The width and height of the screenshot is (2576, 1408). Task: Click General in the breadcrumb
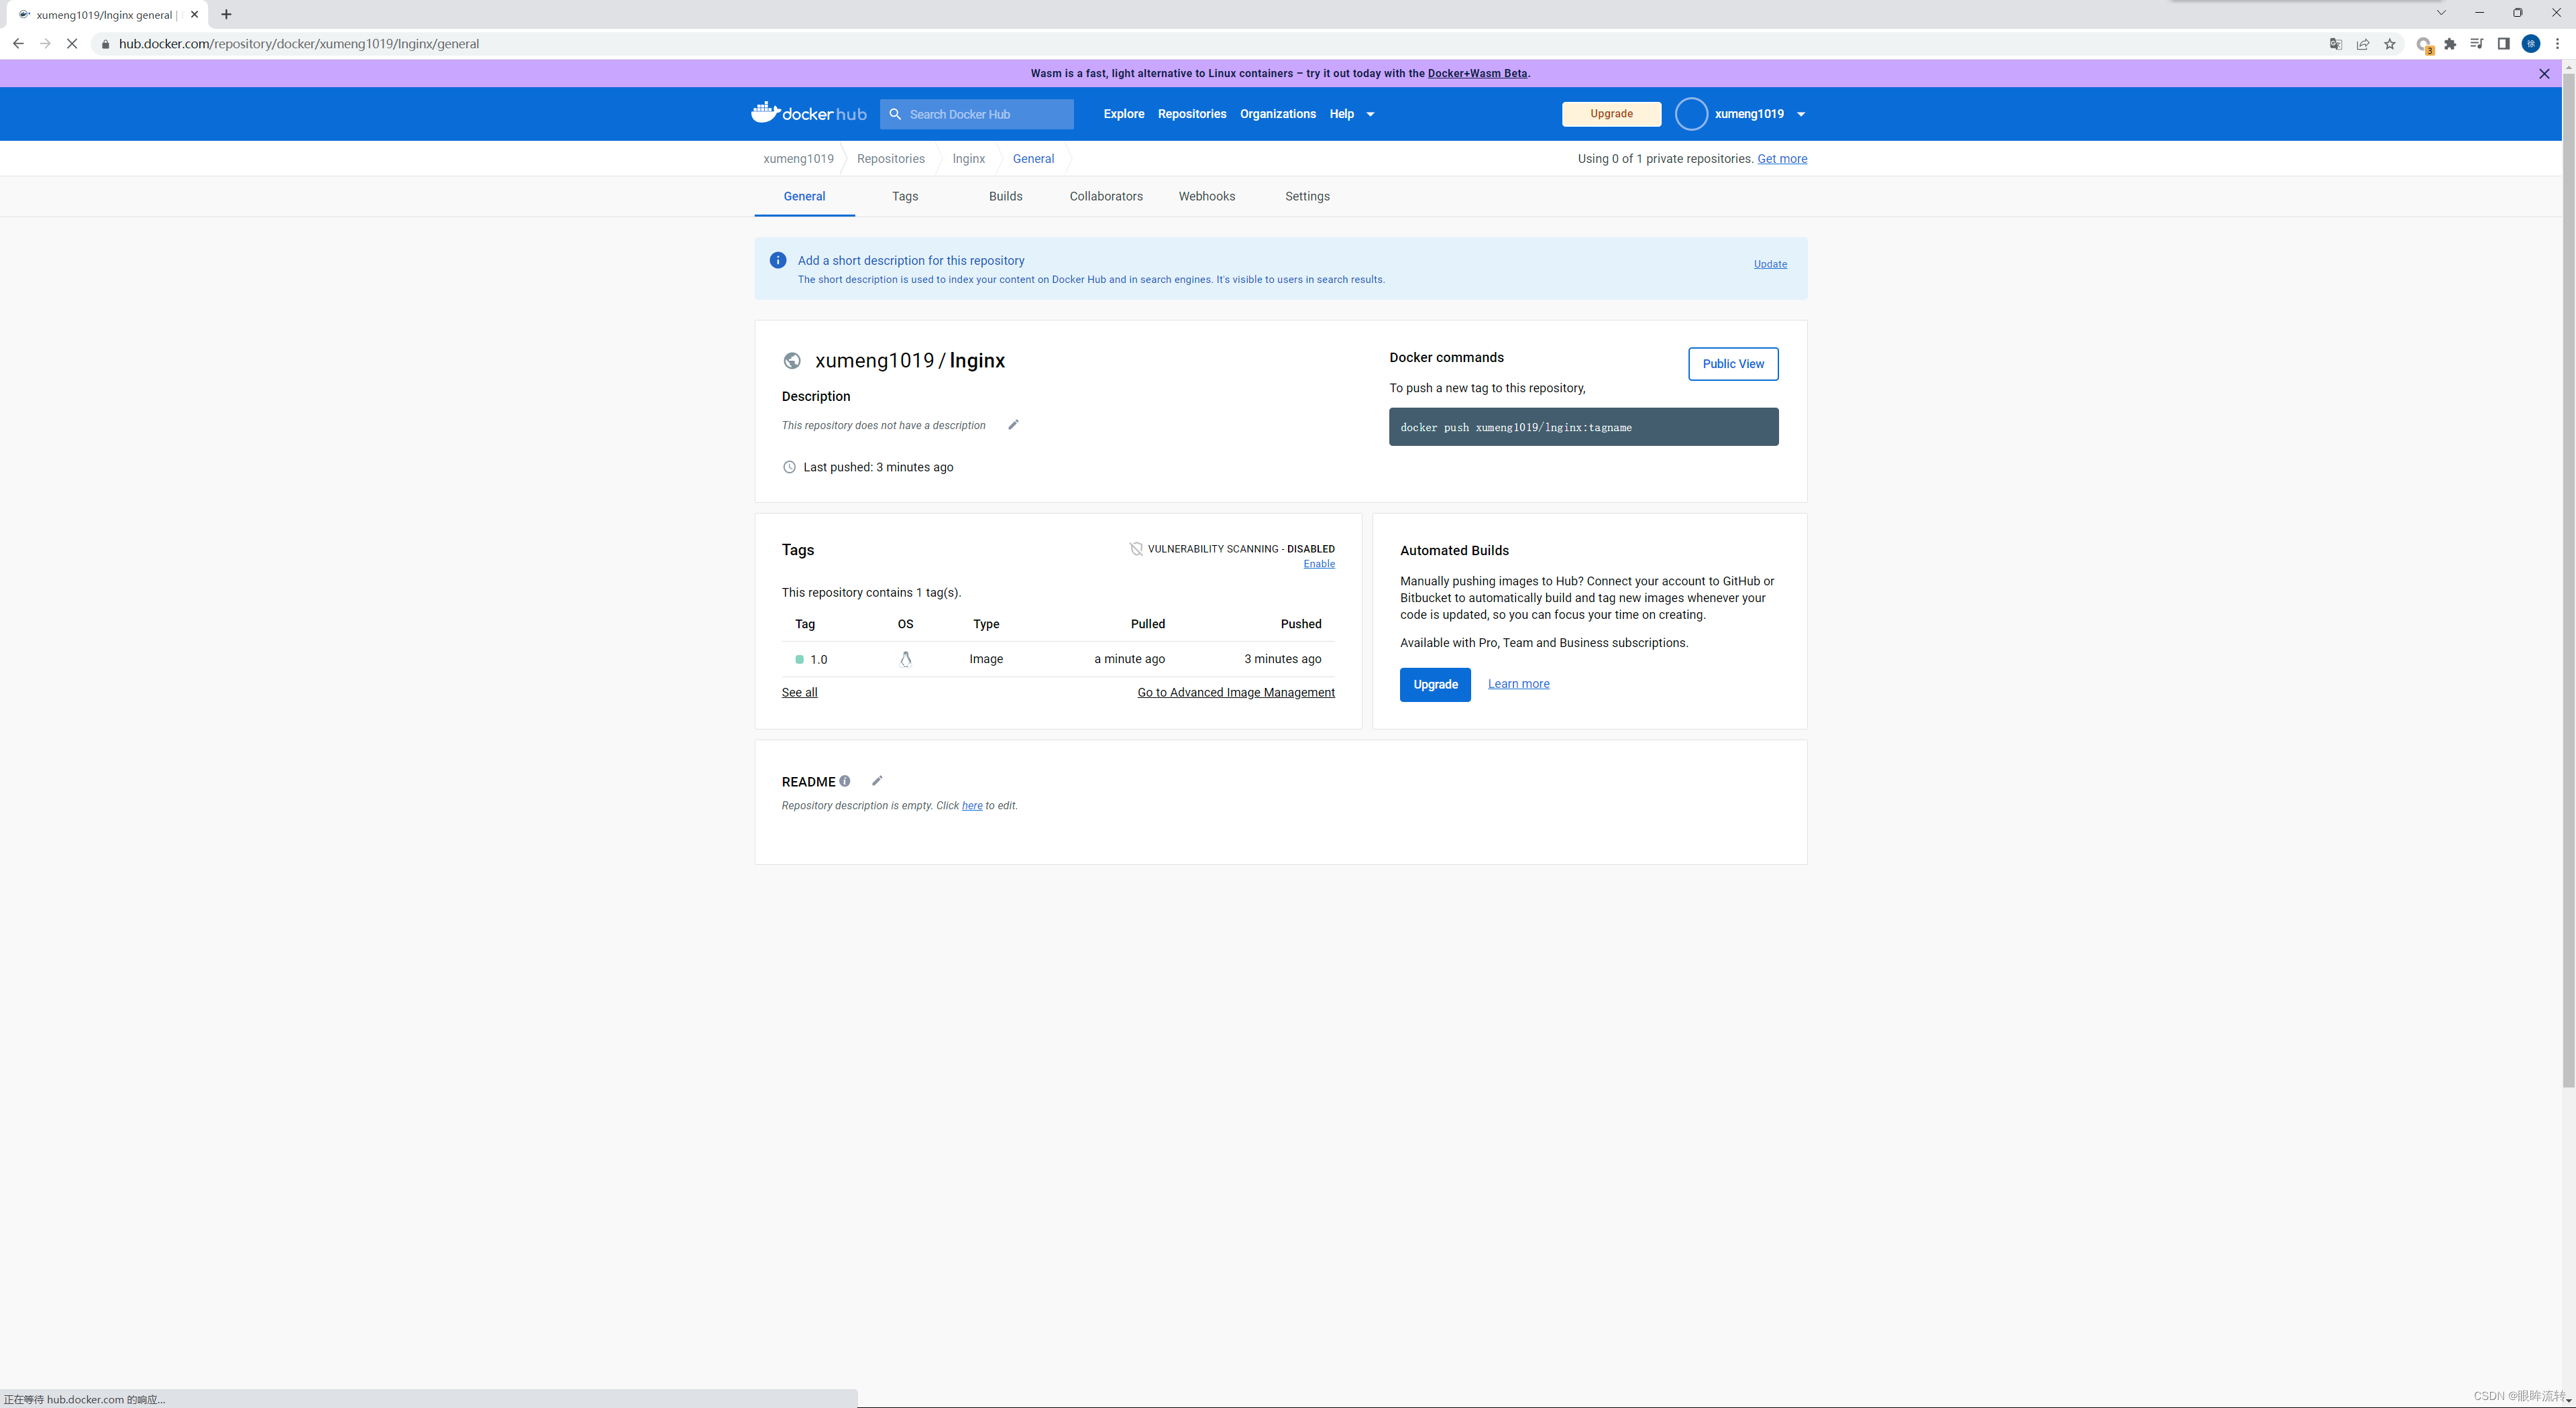(x=1033, y=159)
